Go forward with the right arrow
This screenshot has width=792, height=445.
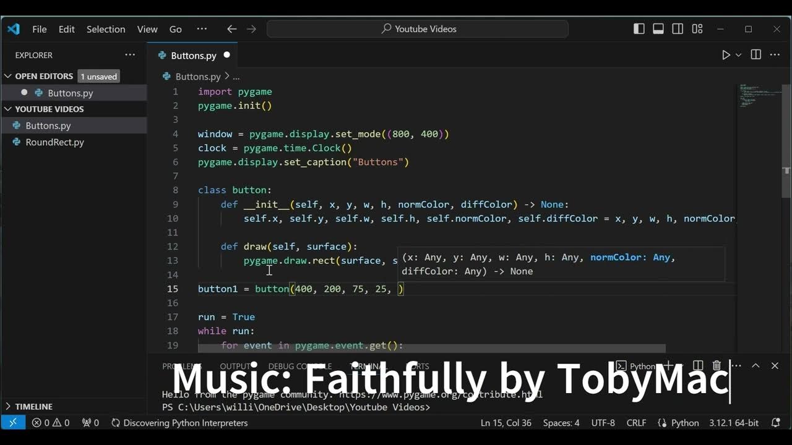coord(251,29)
